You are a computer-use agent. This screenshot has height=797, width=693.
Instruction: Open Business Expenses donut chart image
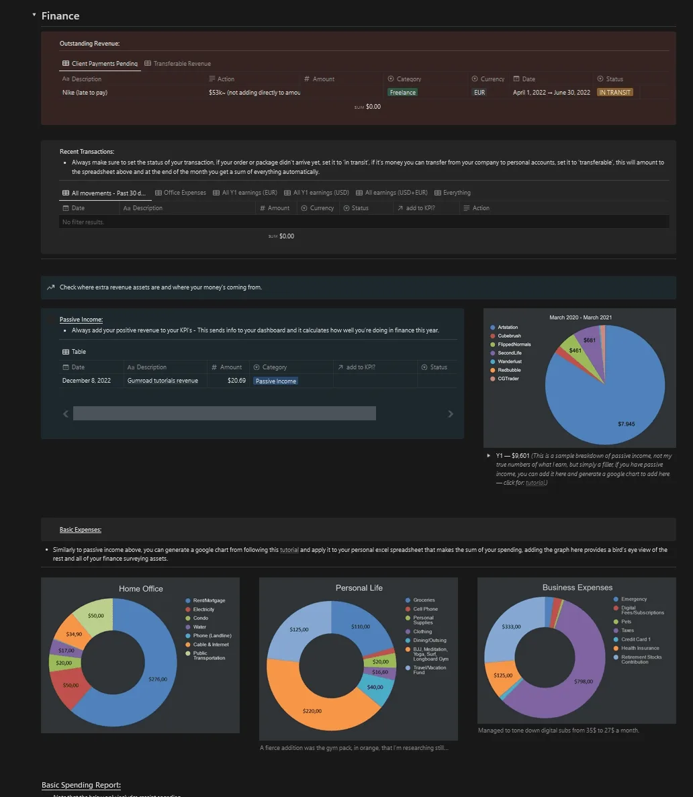577,651
